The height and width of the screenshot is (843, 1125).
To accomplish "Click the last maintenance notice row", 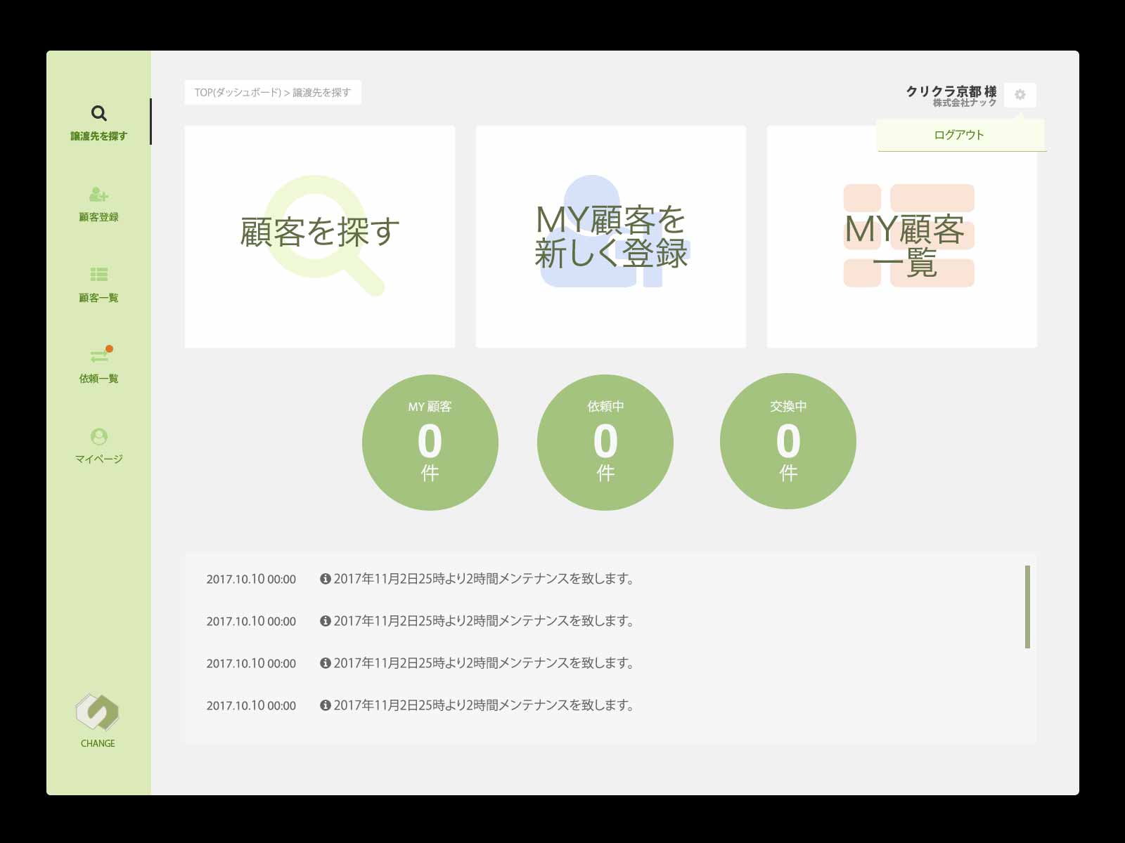I will [484, 705].
